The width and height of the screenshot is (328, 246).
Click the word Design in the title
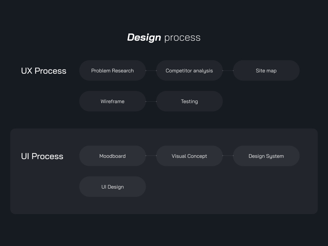pyautogui.click(x=144, y=37)
